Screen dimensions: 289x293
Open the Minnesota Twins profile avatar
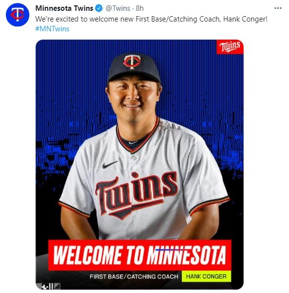coord(17,15)
